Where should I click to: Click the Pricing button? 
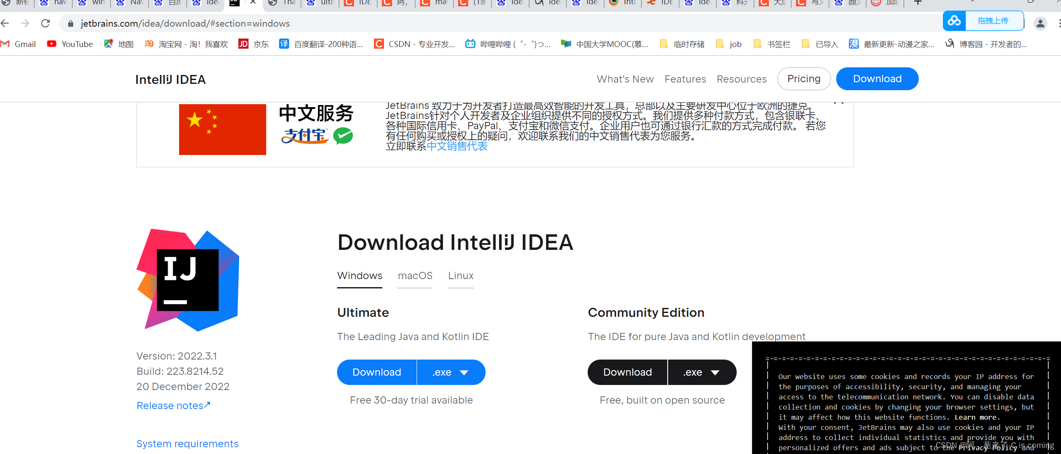coord(804,79)
